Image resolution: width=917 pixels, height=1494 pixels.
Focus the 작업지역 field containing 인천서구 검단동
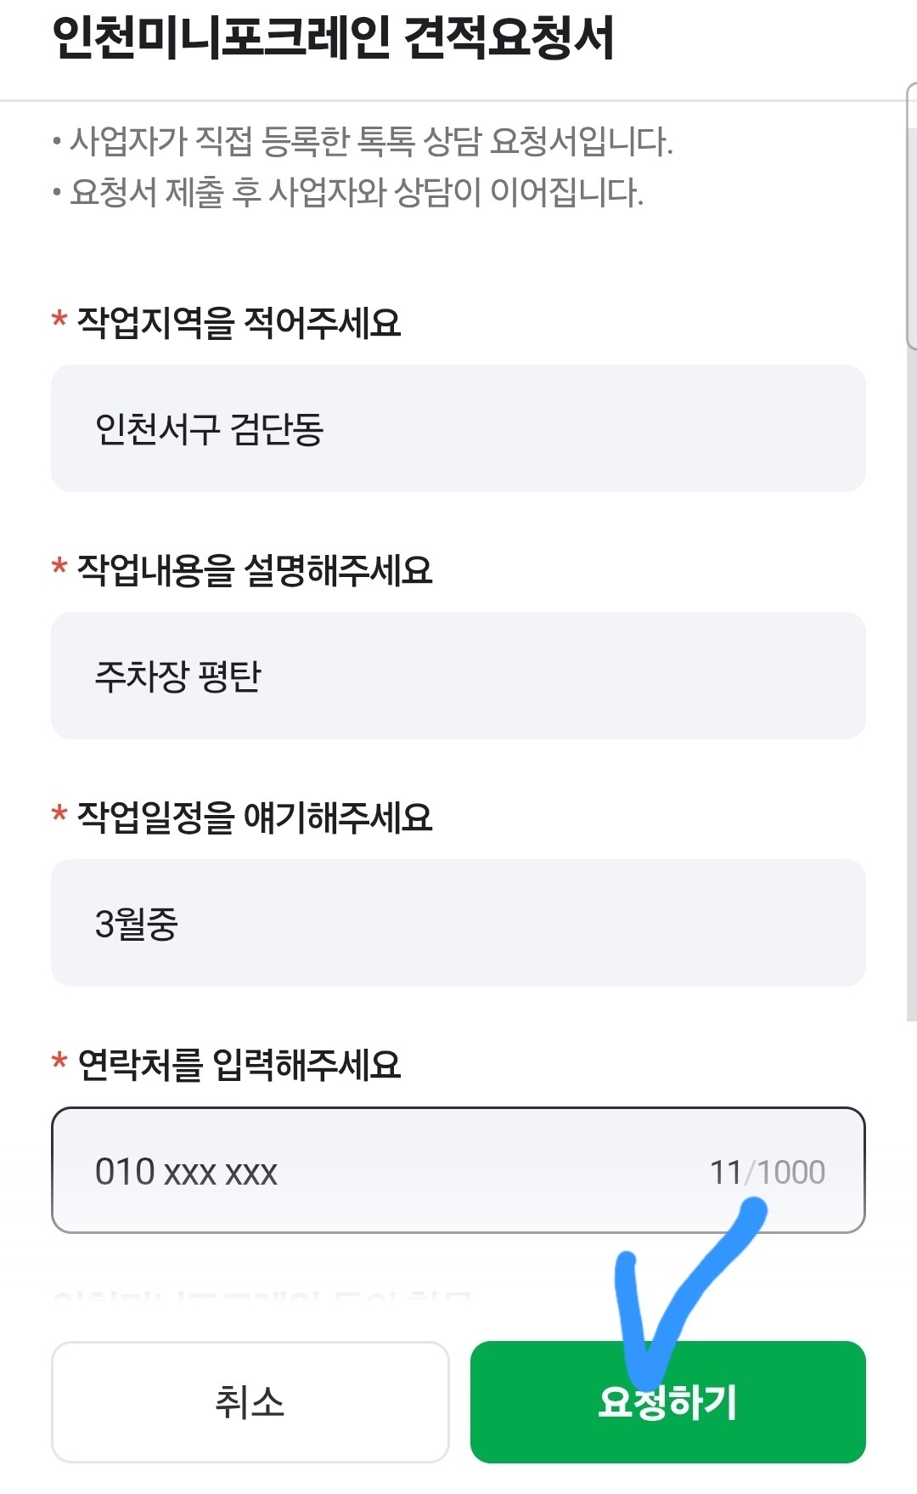(458, 428)
